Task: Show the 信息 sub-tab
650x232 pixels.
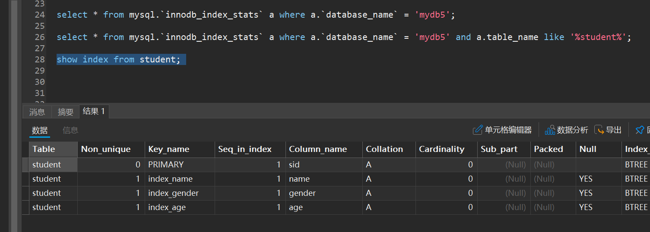Action: tap(70, 130)
